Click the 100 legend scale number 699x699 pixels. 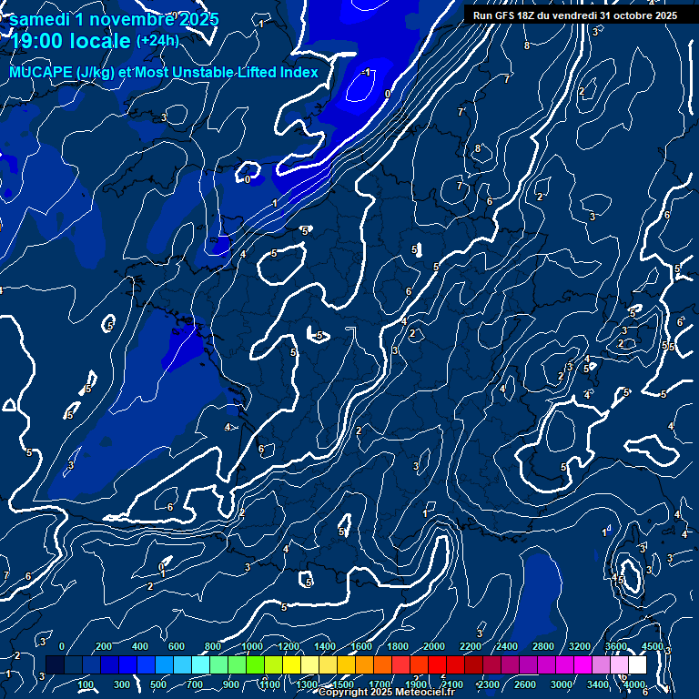(x=86, y=684)
